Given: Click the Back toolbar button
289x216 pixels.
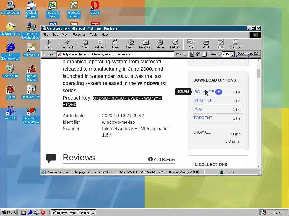Looking at the screenshot, I should (49, 44).
